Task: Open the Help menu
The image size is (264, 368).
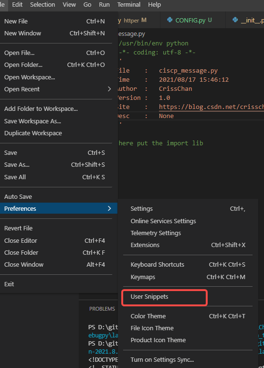Action: [154, 4]
